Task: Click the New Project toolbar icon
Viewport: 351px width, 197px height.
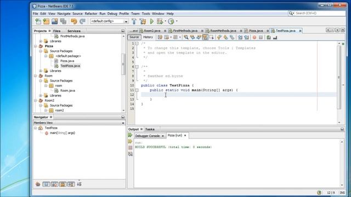Action: point(46,21)
